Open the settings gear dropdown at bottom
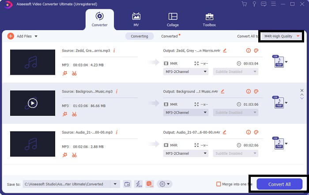 [x=165, y=184]
